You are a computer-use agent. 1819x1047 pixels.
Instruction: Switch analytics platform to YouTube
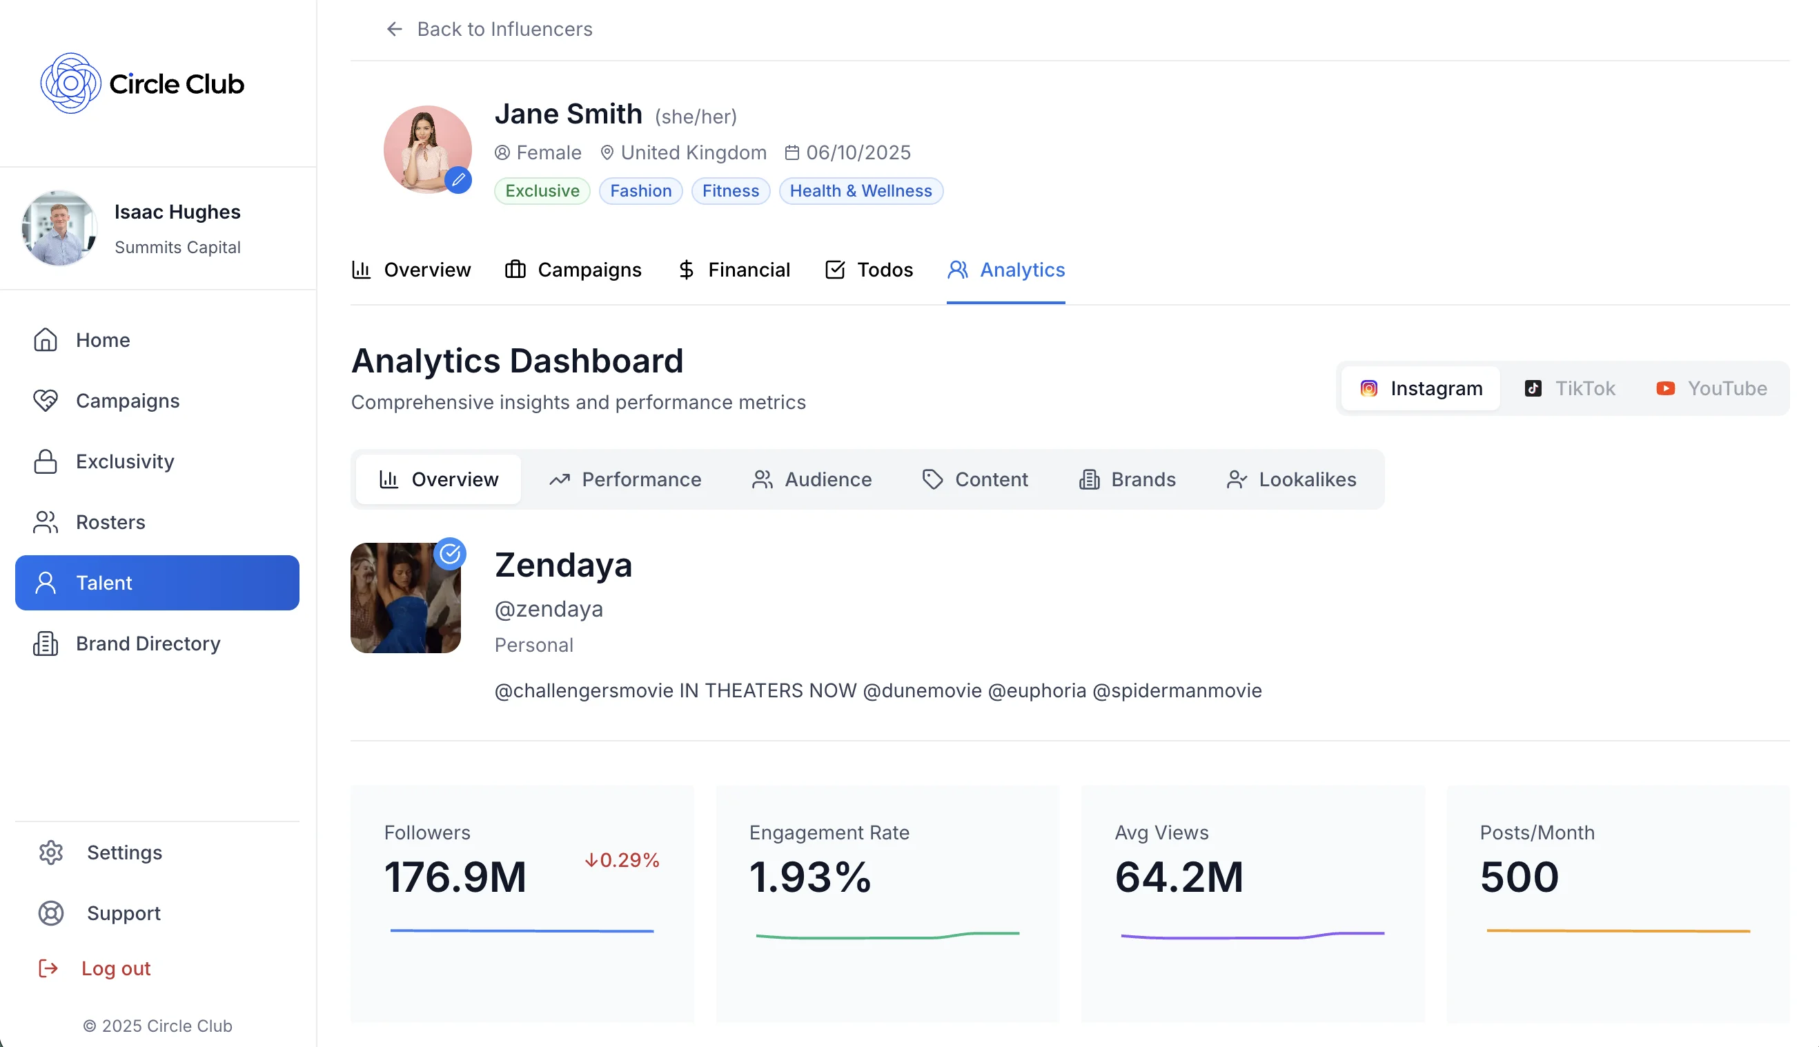click(x=1711, y=388)
